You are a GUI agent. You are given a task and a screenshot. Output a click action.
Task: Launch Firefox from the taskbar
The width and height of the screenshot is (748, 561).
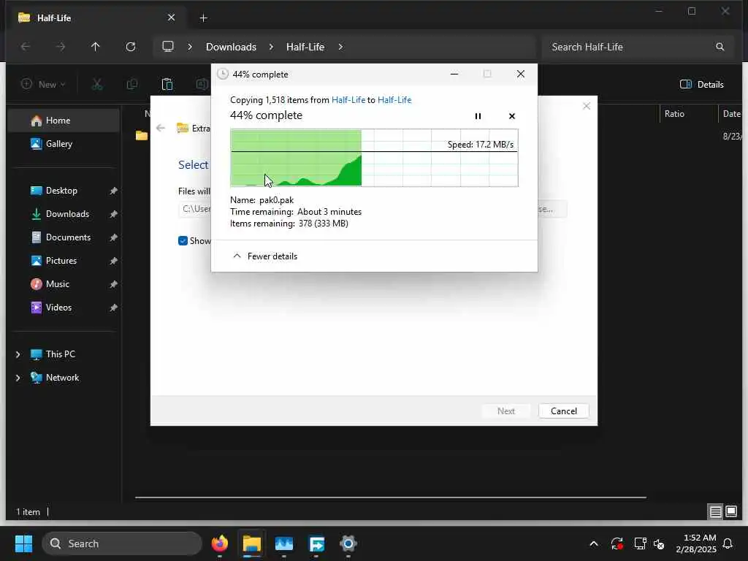tap(219, 543)
